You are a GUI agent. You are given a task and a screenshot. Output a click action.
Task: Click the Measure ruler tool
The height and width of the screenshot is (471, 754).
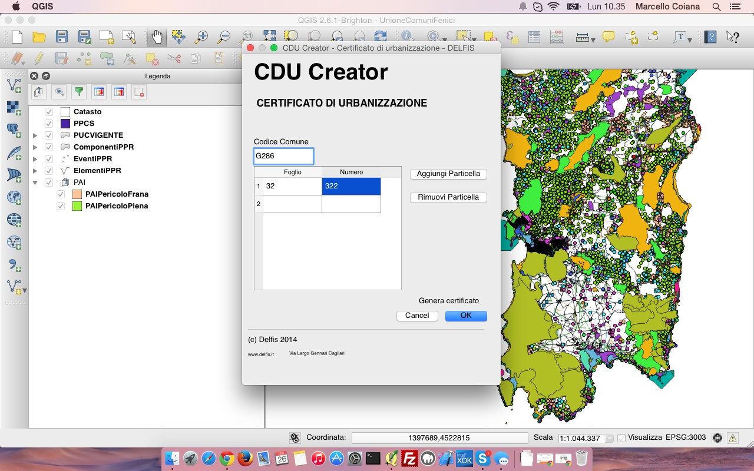583,37
